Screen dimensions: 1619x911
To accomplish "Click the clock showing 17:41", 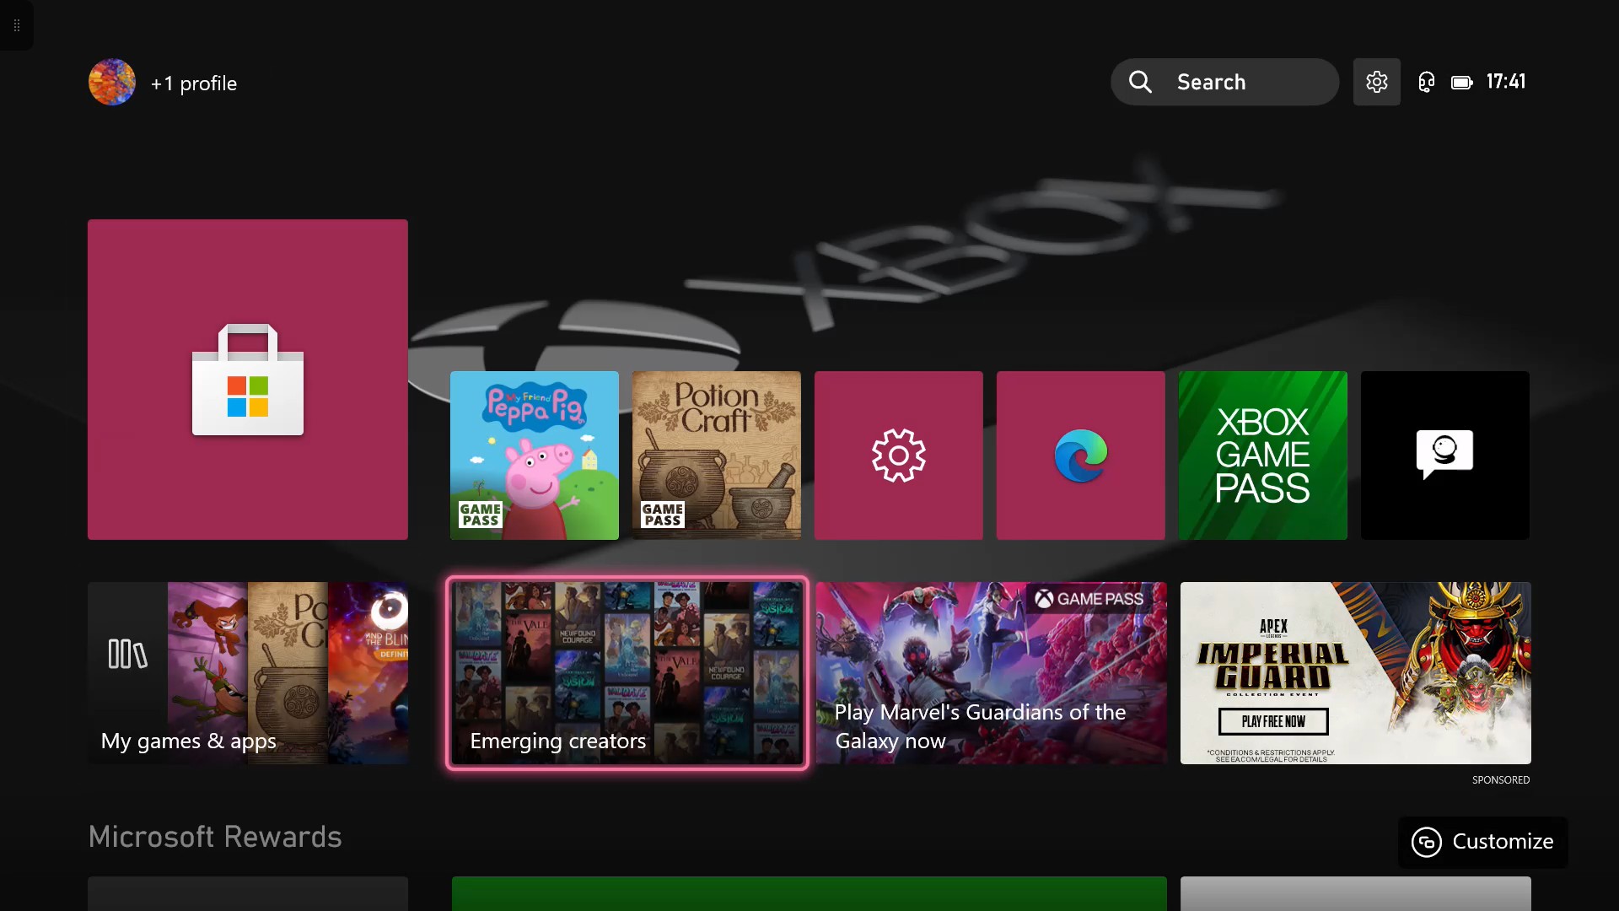I will pos(1506,82).
